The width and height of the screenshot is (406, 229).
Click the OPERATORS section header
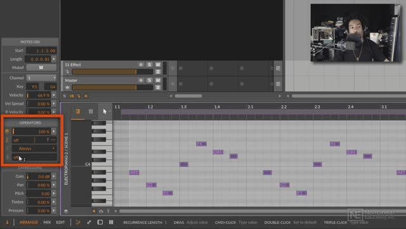[x=30, y=123]
